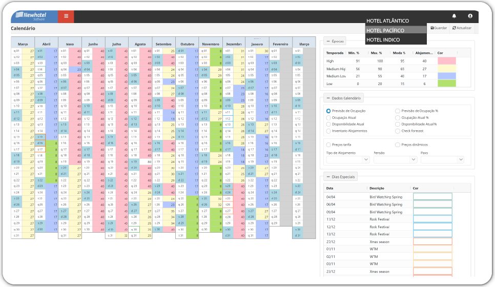Select HOTEL PACÍFICO from the hotel list
Screen dimensions: 495x287
pos(396,30)
